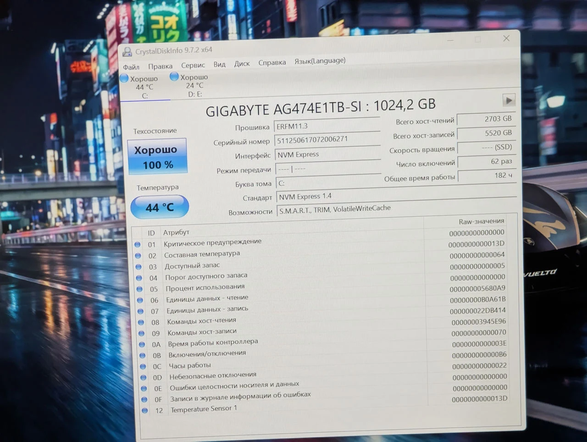
Task: Click next disk arrow button
Action: pyautogui.click(x=509, y=100)
